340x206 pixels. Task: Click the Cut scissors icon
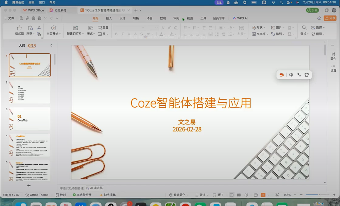tap(39, 28)
